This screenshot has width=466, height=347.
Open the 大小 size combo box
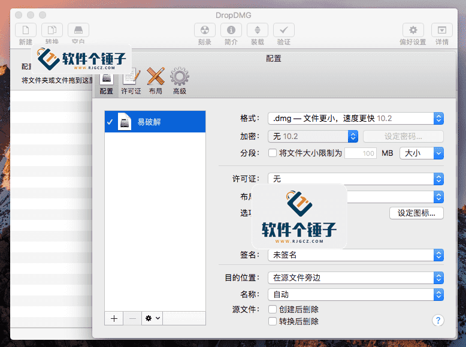pos(422,153)
